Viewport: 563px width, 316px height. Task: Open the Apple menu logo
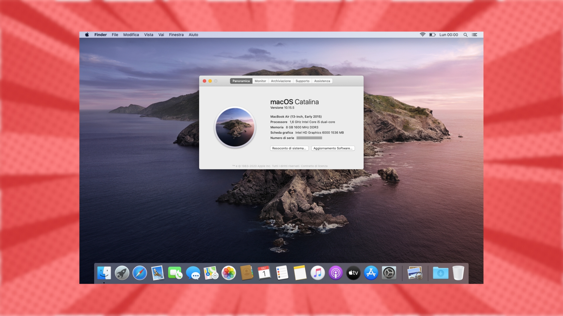coord(87,35)
